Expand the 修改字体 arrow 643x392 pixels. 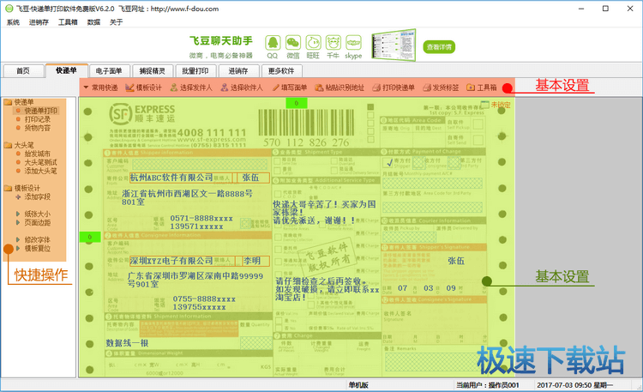(18, 239)
